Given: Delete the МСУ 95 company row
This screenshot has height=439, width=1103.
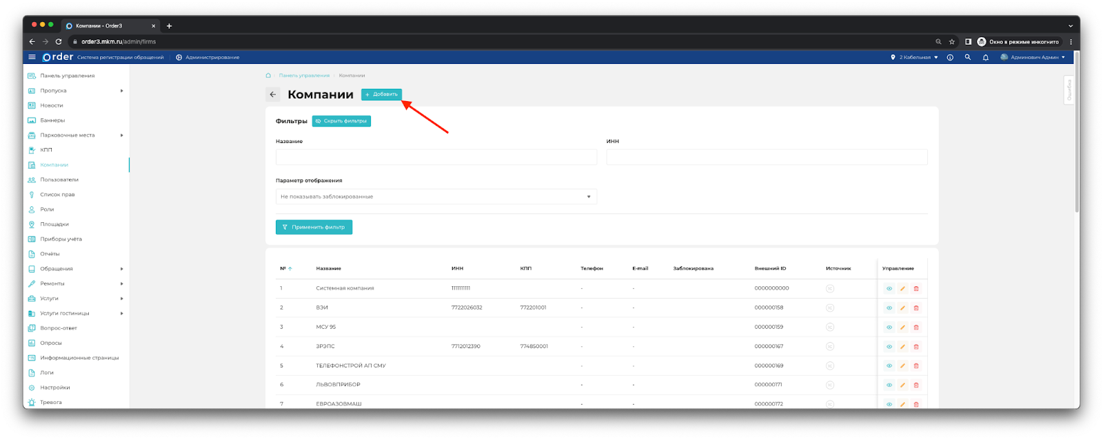Looking at the screenshot, I should pos(915,327).
